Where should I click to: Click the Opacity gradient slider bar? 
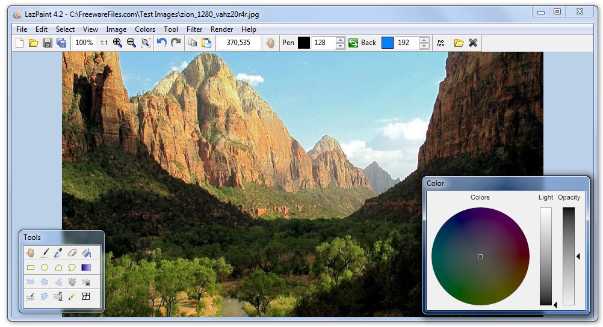click(568, 256)
